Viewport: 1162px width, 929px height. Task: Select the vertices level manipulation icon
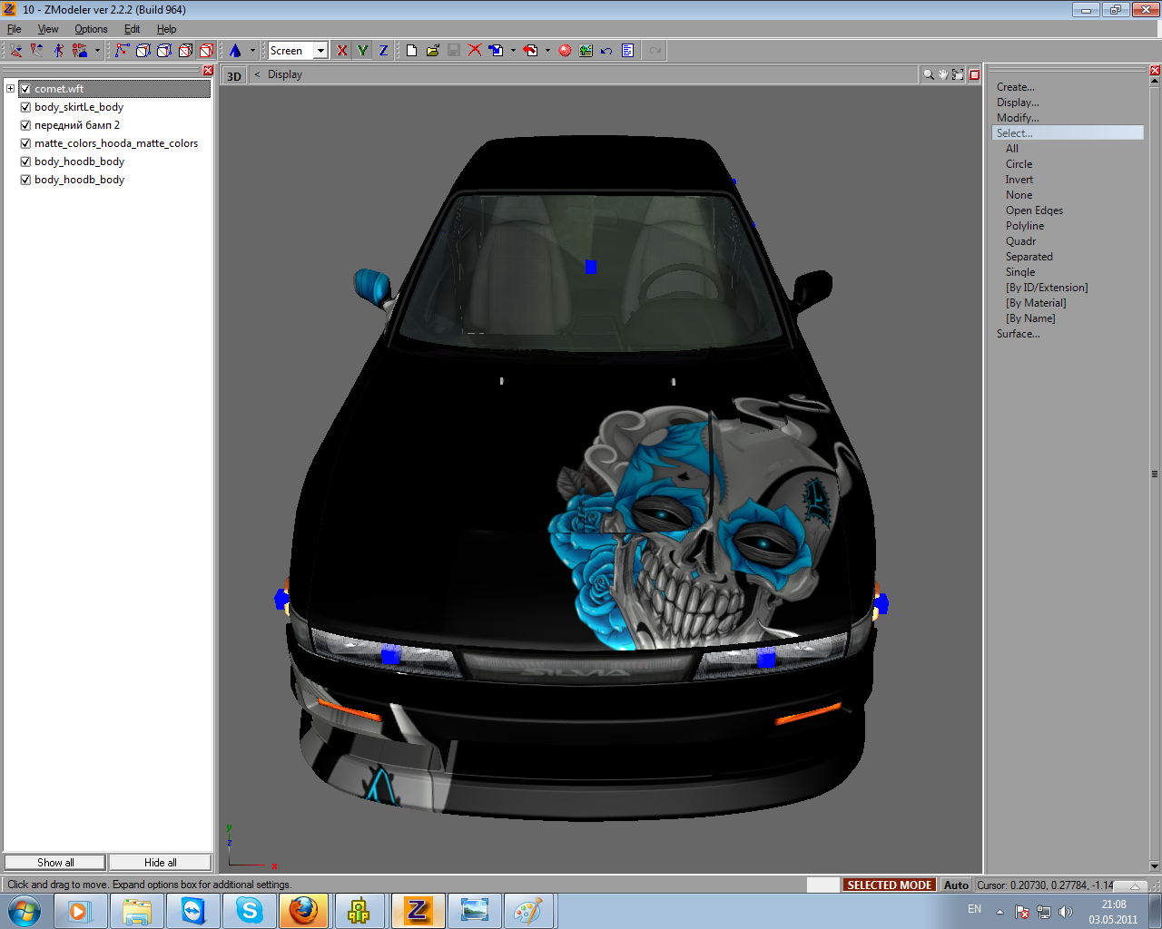[16, 51]
